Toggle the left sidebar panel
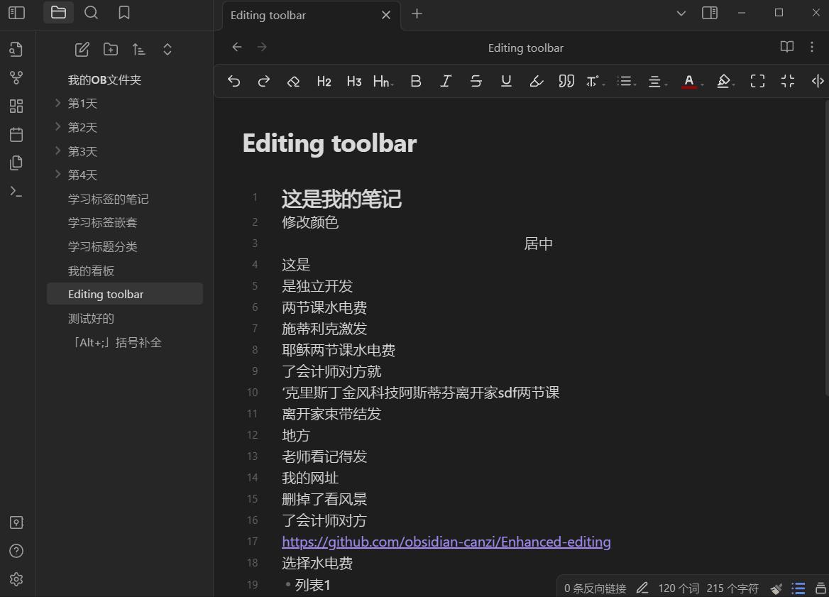 (x=16, y=12)
